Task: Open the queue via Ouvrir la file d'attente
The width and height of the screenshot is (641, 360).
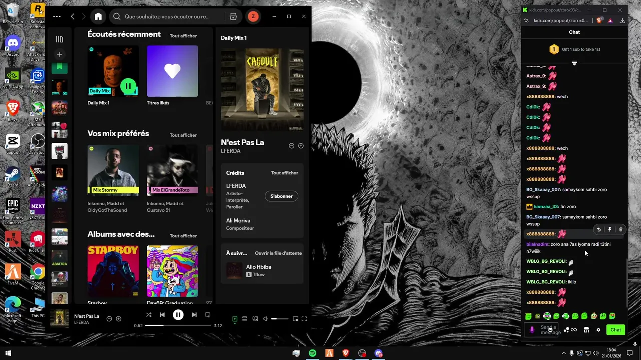Action: click(x=278, y=253)
